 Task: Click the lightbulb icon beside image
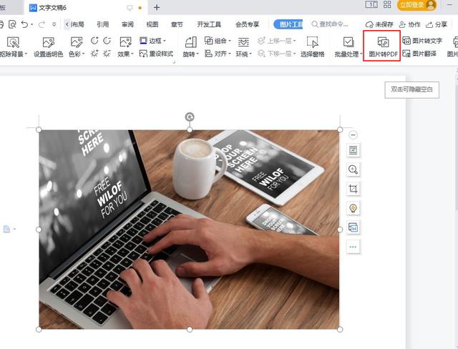(353, 208)
